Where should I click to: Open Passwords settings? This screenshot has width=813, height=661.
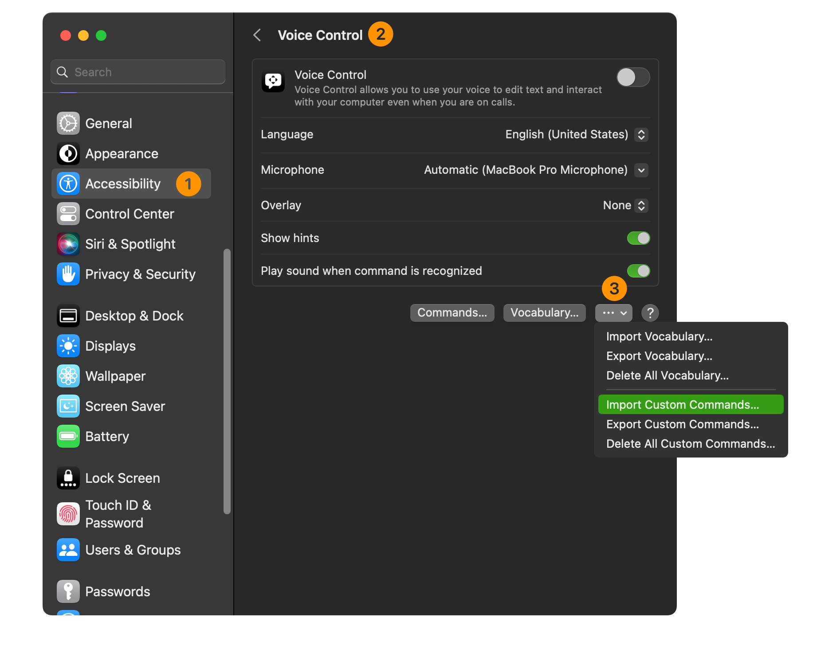[x=131, y=591]
